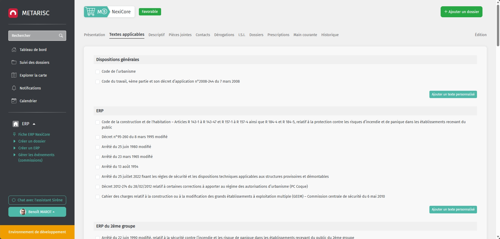
Task: Click the ERP building icon in sidebar
Action: coord(16,124)
